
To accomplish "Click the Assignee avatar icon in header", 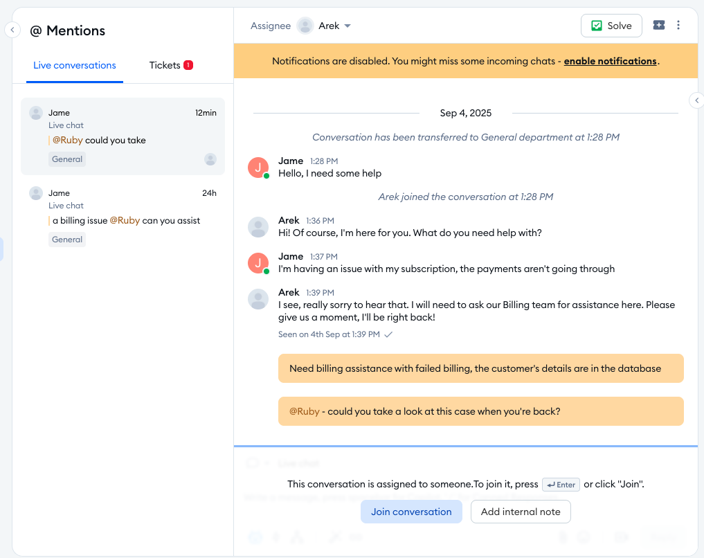I will [305, 26].
